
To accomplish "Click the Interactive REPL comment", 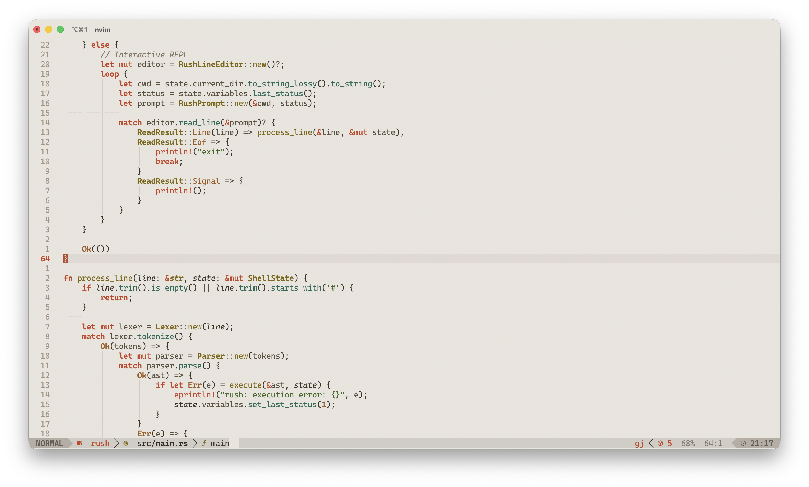I will coord(144,54).
